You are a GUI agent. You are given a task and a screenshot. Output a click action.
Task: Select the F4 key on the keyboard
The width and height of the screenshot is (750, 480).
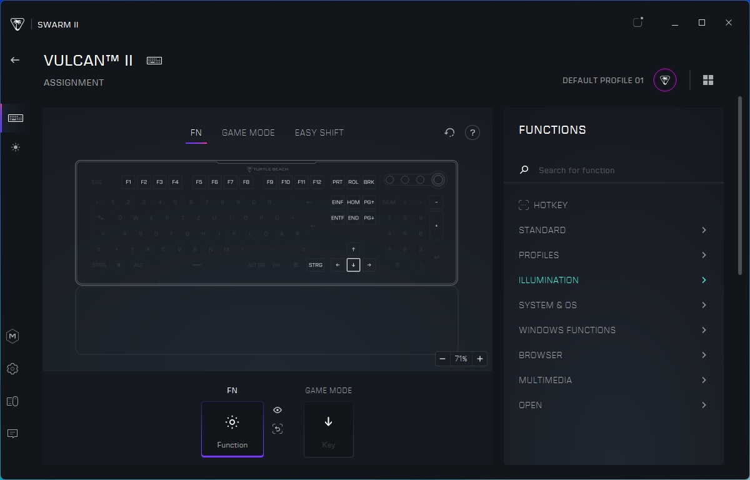(175, 182)
